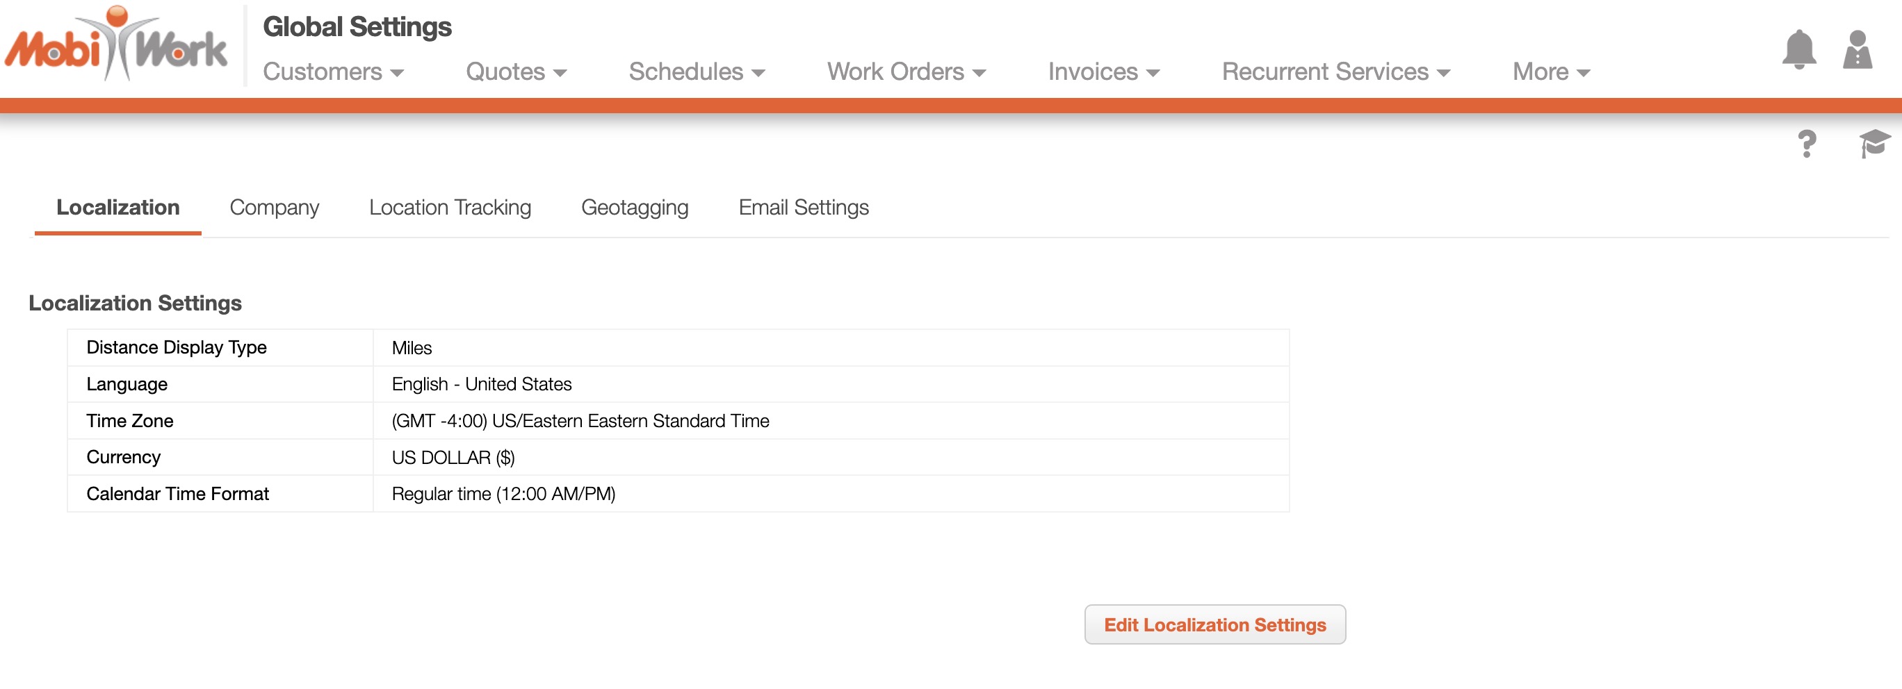Switch to the Email Settings tab
This screenshot has width=1902, height=689.
pos(804,208)
